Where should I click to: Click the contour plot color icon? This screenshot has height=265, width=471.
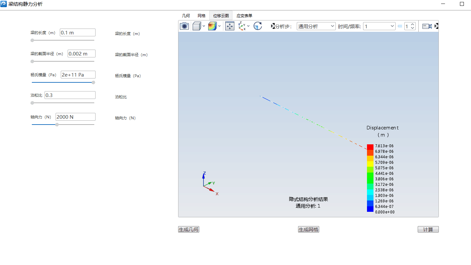tap(212, 26)
